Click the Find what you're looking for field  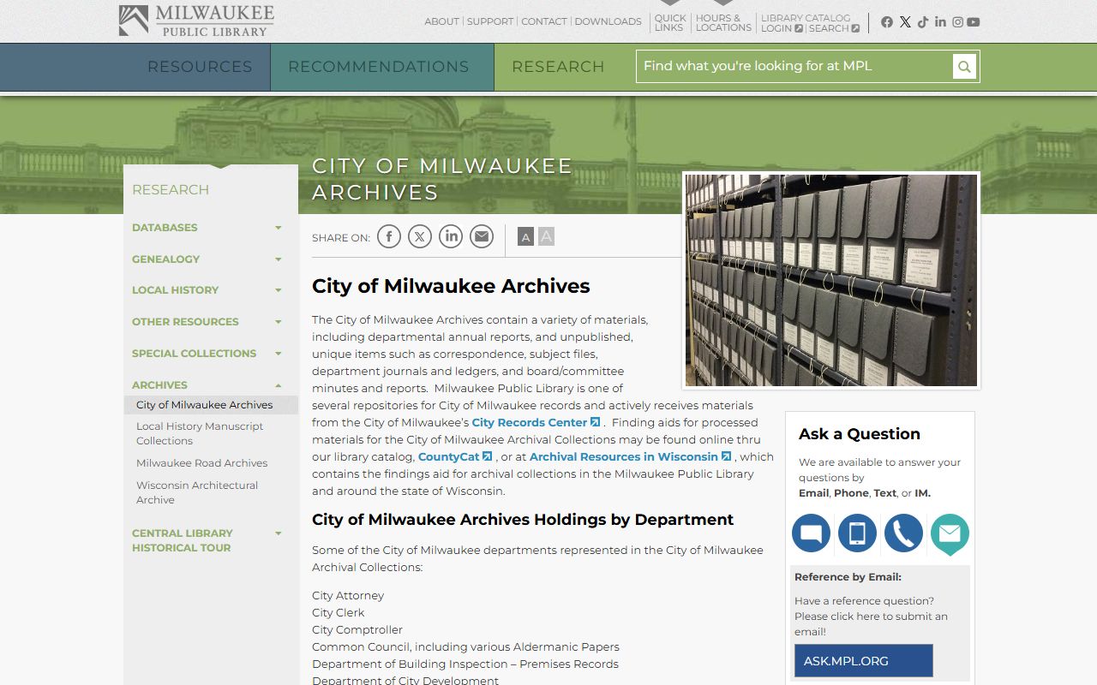[794, 67]
